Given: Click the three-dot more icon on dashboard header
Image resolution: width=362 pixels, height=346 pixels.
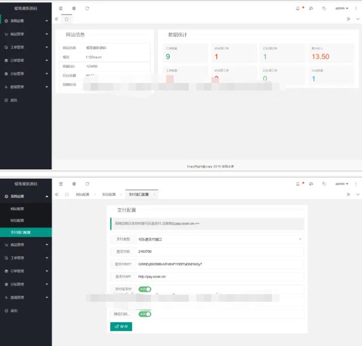Looking at the screenshot, I should [356, 8].
